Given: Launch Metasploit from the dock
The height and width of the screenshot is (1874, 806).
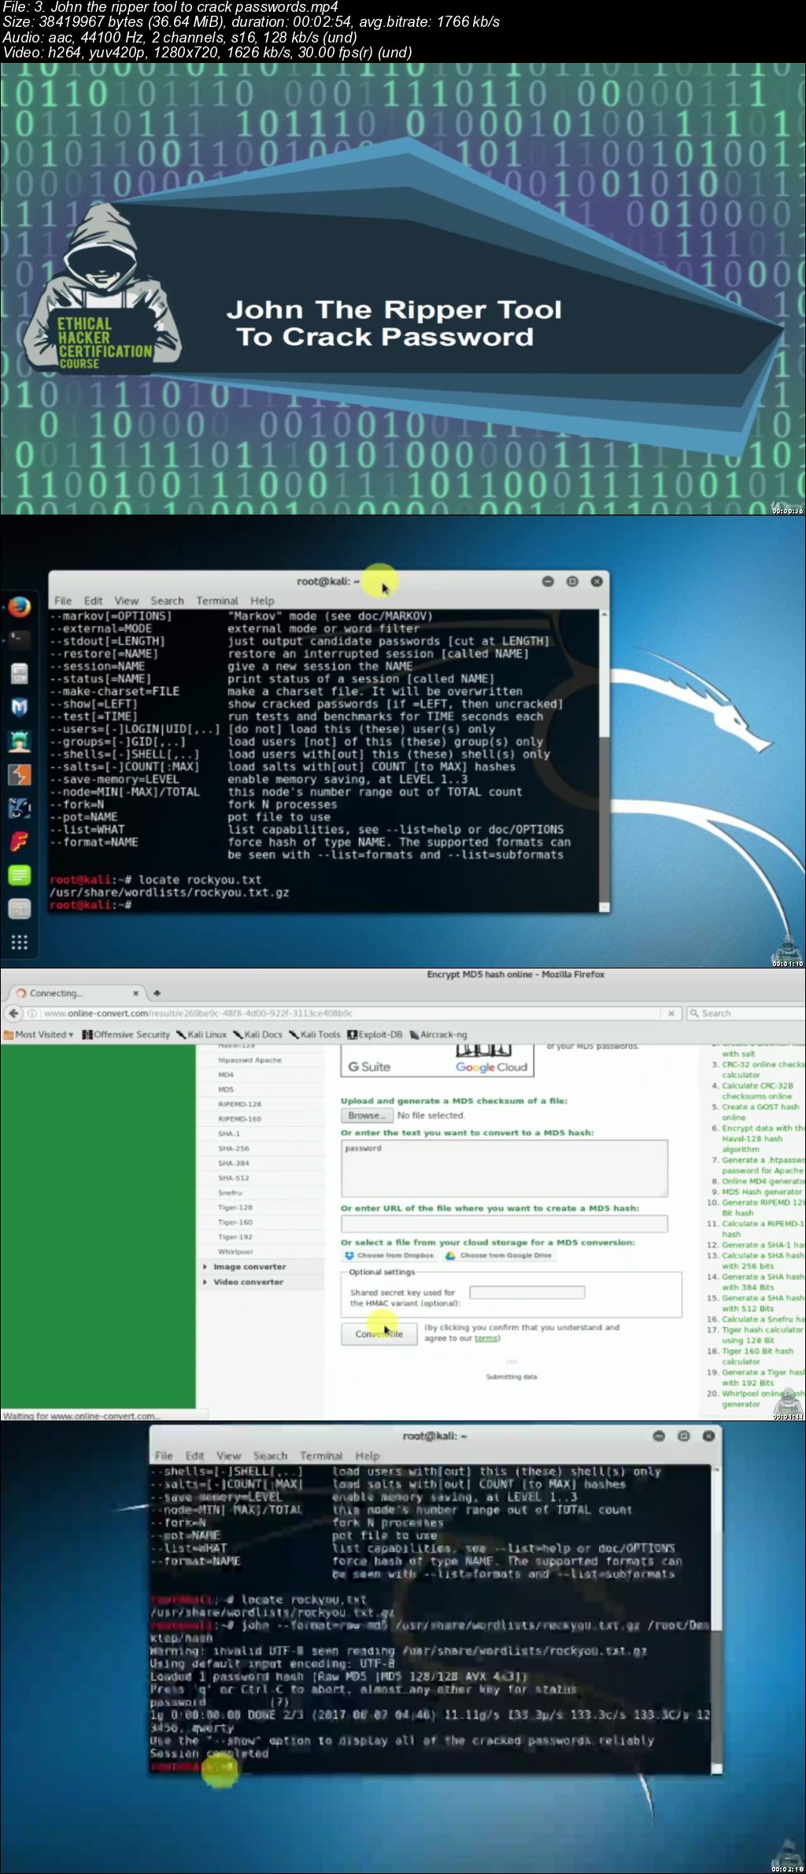Looking at the screenshot, I should (x=19, y=706).
